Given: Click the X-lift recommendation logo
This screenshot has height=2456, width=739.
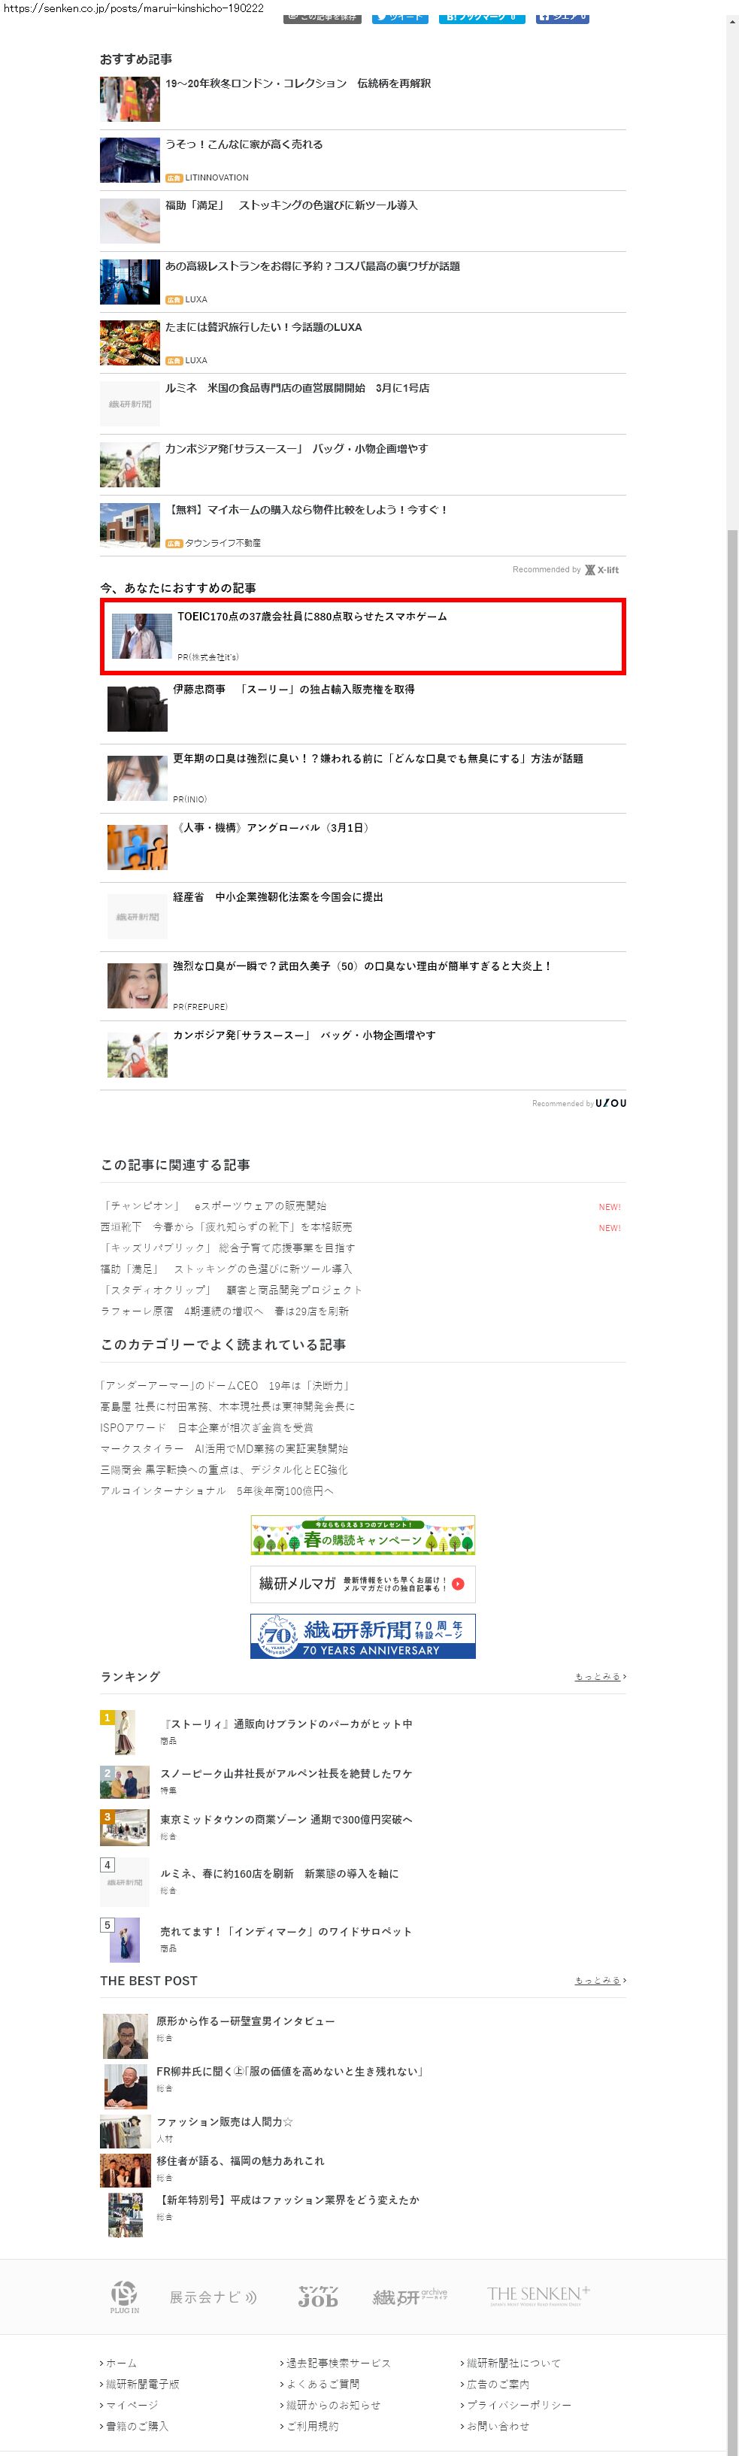Looking at the screenshot, I should (601, 570).
